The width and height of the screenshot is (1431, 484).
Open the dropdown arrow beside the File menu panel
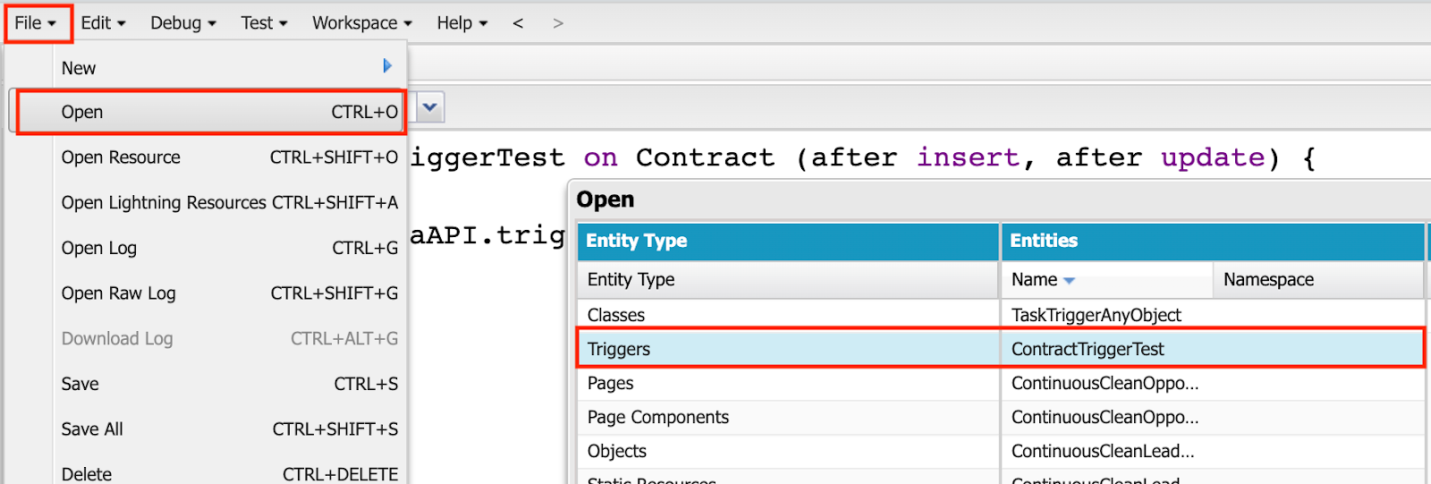coord(430,108)
